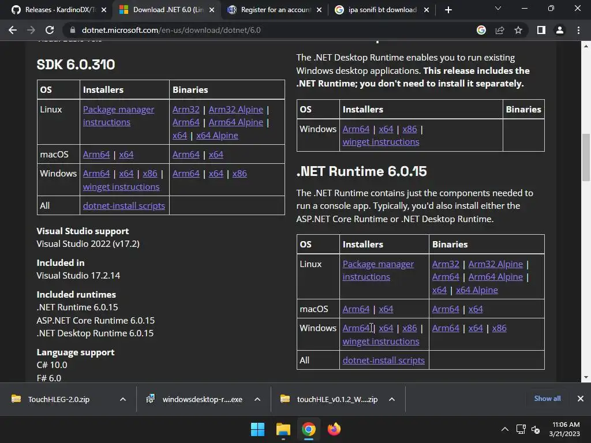
Task: Expand options for windowsdesktop exe download
Action: pos(257,399)
